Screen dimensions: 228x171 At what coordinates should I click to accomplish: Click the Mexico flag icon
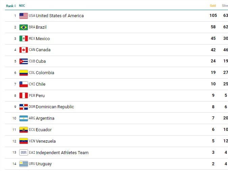[23, 38]
